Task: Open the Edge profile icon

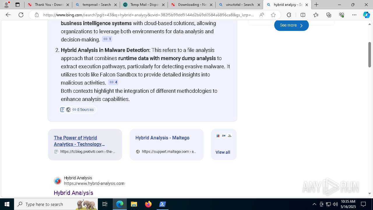Action: pyautogui.click(x=6, y=5)
